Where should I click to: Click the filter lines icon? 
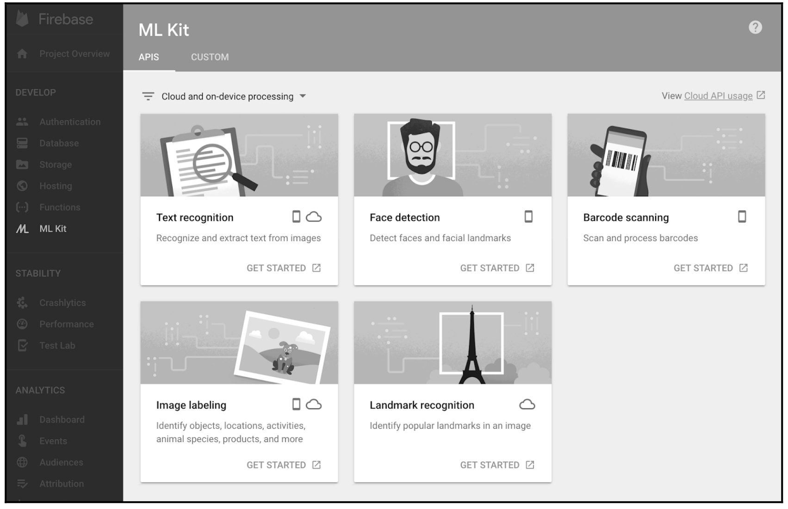point(148,96)
